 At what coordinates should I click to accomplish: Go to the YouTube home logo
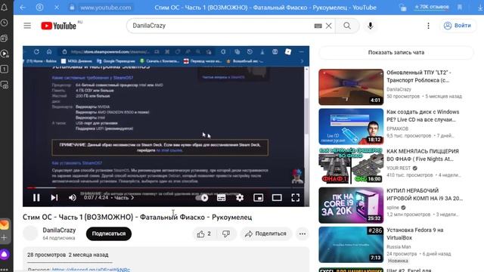59,26
